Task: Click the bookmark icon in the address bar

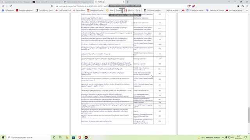Action: [52, 6]
